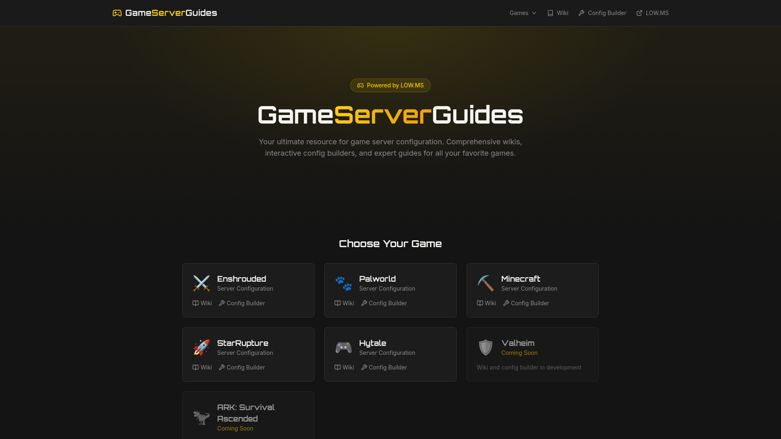This screenshot has height=439, width=781.
Task: Open the LOW.MS external link
Action: coord(652,13)
